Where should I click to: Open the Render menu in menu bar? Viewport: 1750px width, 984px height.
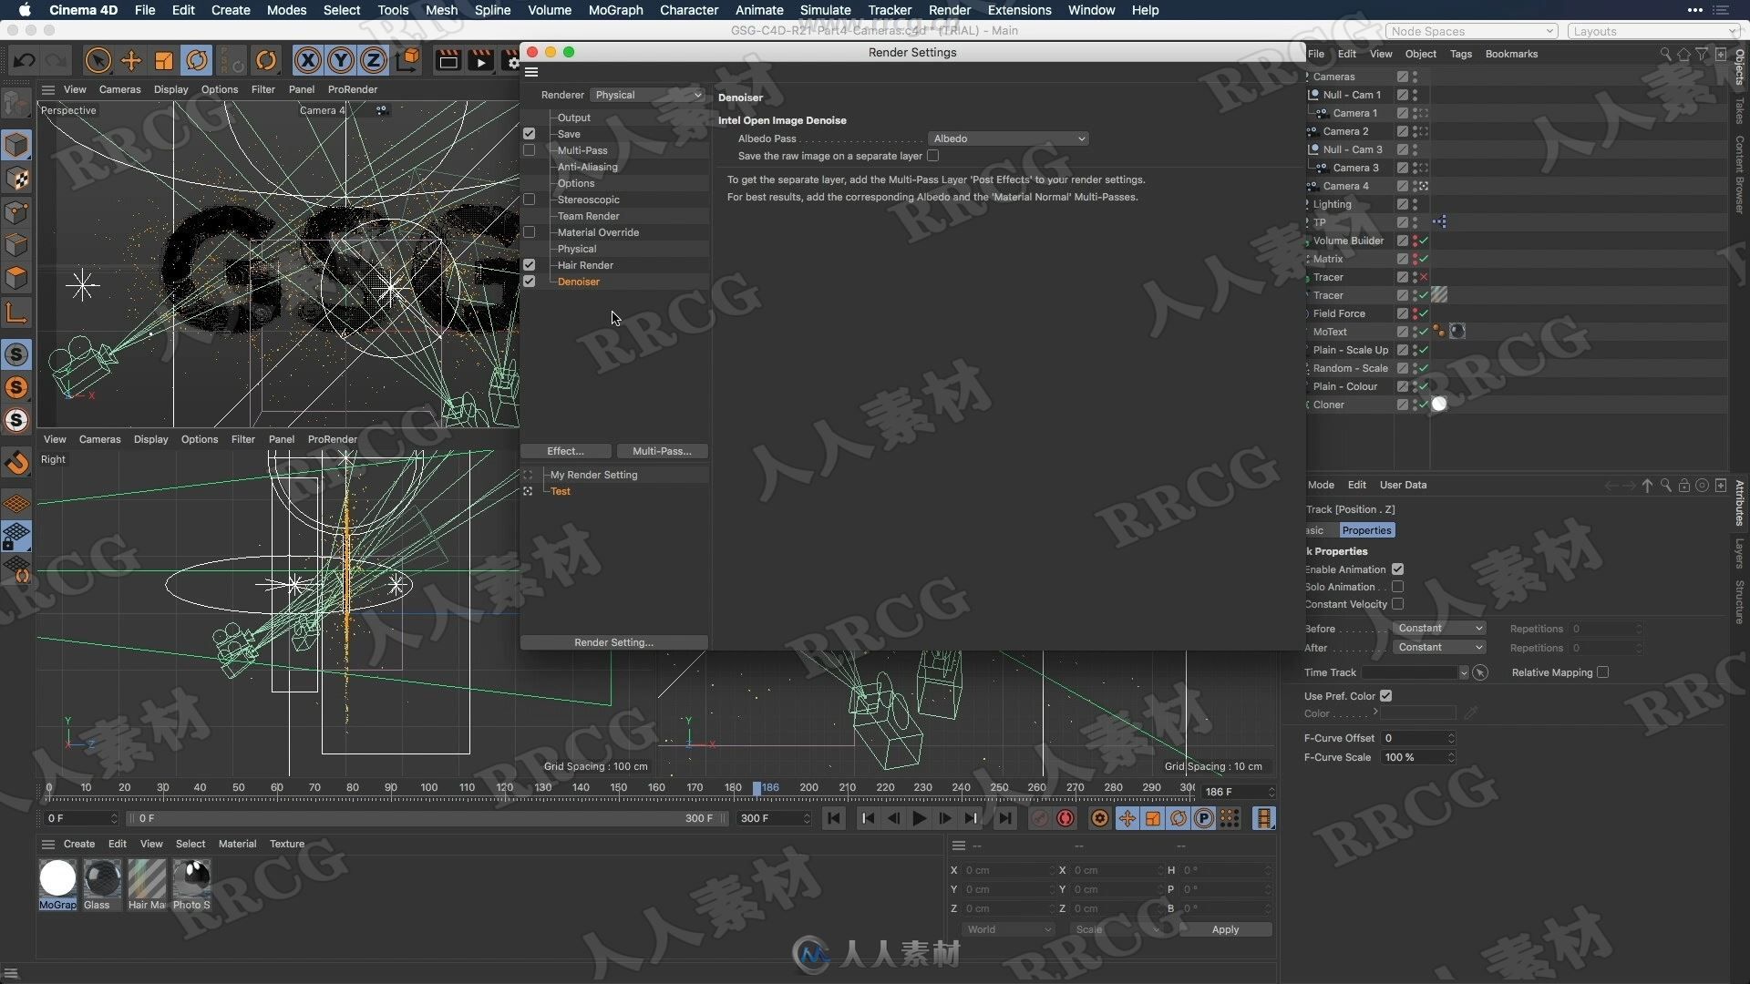tap(949, 10)
